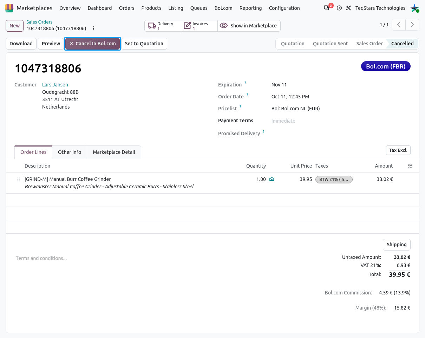This screenshot has height=338, width=425.
Task: Click the BTW 21% tax tag
Action: [x=334, y=180]
